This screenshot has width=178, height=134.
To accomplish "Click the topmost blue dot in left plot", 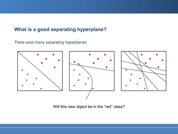I will coord(22,70).
